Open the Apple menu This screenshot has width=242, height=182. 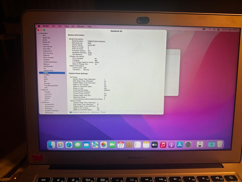pos(39,26)
